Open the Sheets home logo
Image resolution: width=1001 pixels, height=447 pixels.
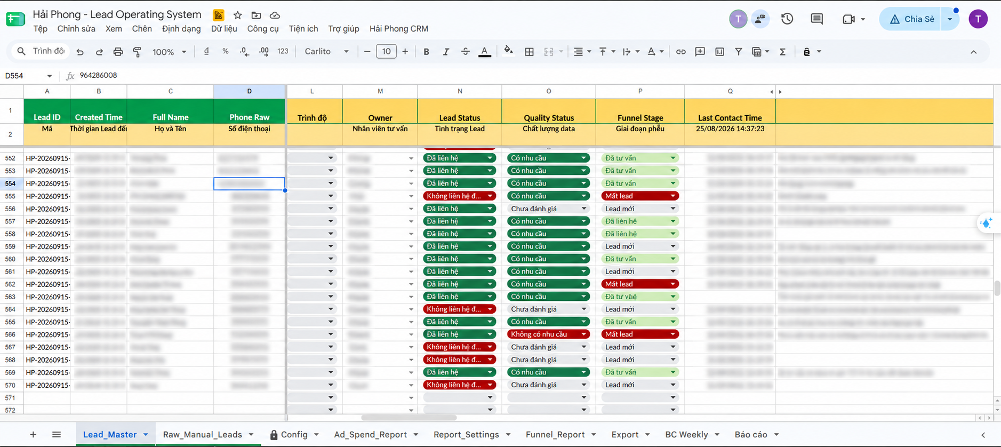pos(15,19)
